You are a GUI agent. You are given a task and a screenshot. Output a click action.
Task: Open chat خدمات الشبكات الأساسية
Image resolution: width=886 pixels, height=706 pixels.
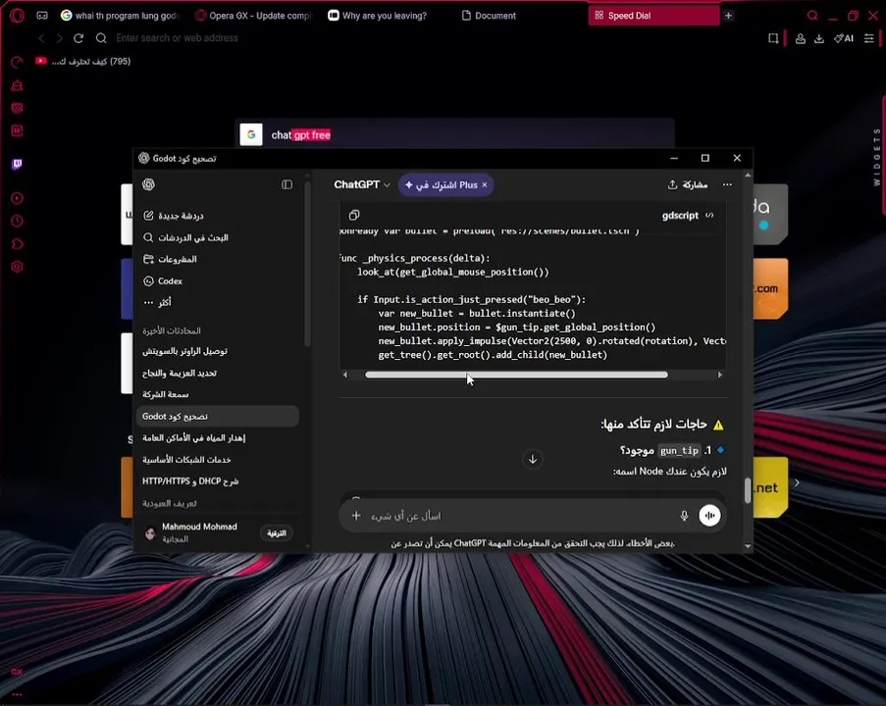point(217,459)
